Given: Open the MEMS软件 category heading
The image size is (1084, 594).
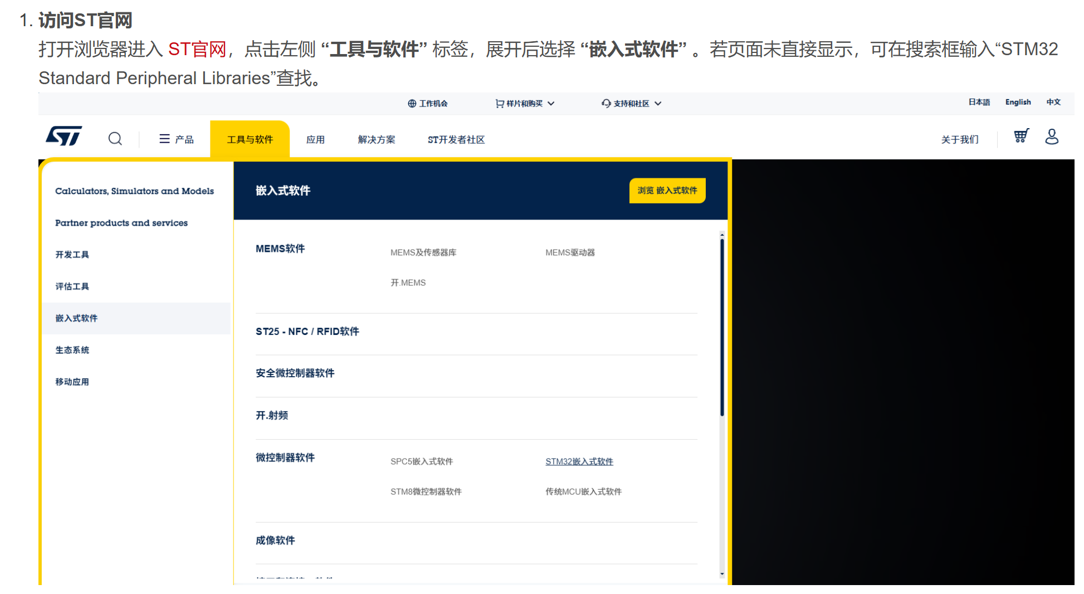Looking at the screenshot, I should click(x=280, y=249).
